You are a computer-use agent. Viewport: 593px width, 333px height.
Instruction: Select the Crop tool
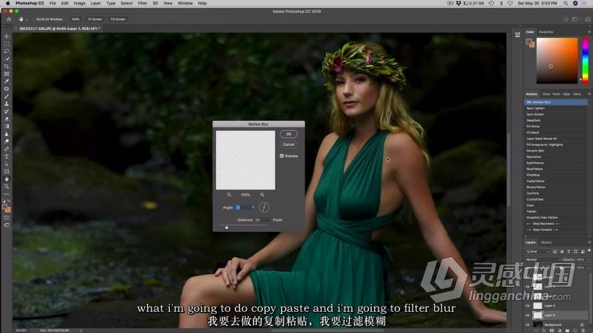7,66
